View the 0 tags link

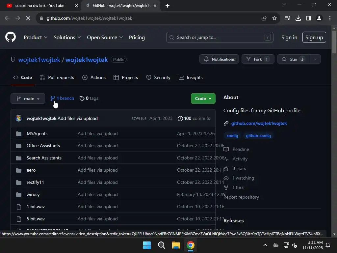coord(89,98)
